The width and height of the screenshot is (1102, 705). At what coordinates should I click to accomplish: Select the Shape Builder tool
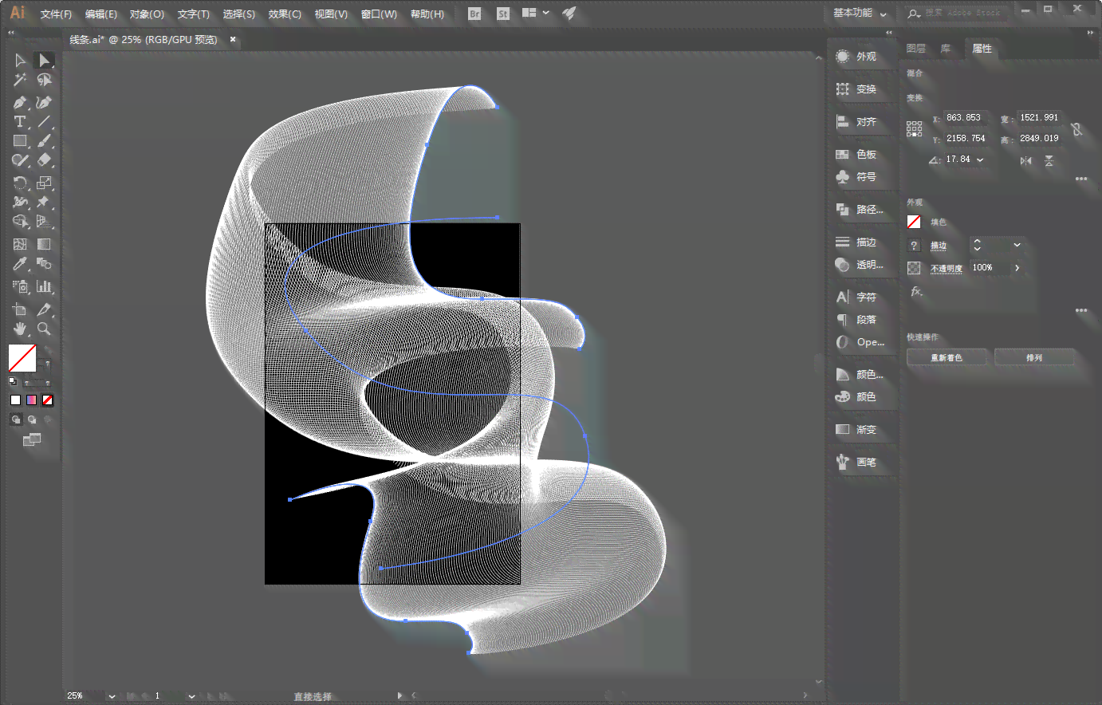pyautogui.click(x=20, y=221)
